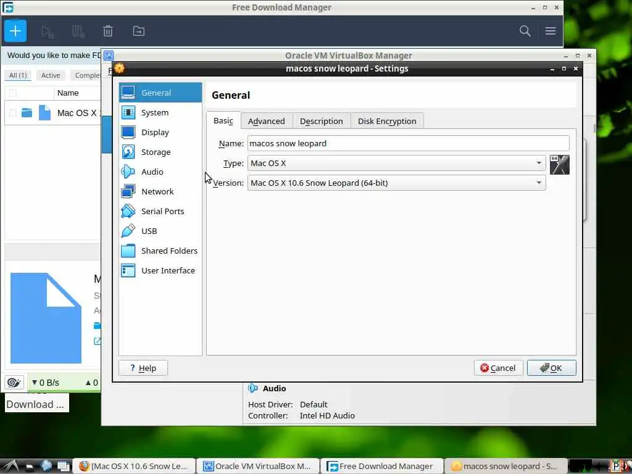Open the User Interface settings category
The image size is (632, 474).
(x=160, y=270)
